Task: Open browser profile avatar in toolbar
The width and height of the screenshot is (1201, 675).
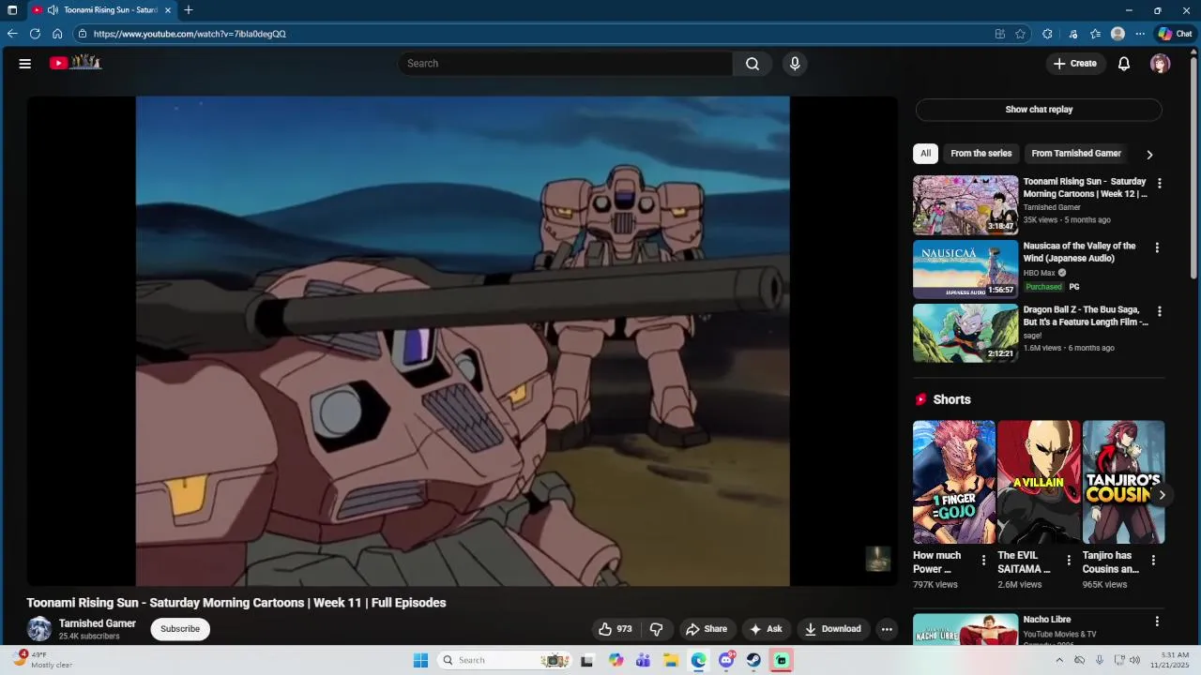Action: (1117, 34)
